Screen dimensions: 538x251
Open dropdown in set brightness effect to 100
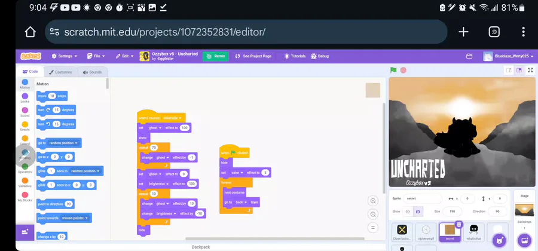point(158,184)
